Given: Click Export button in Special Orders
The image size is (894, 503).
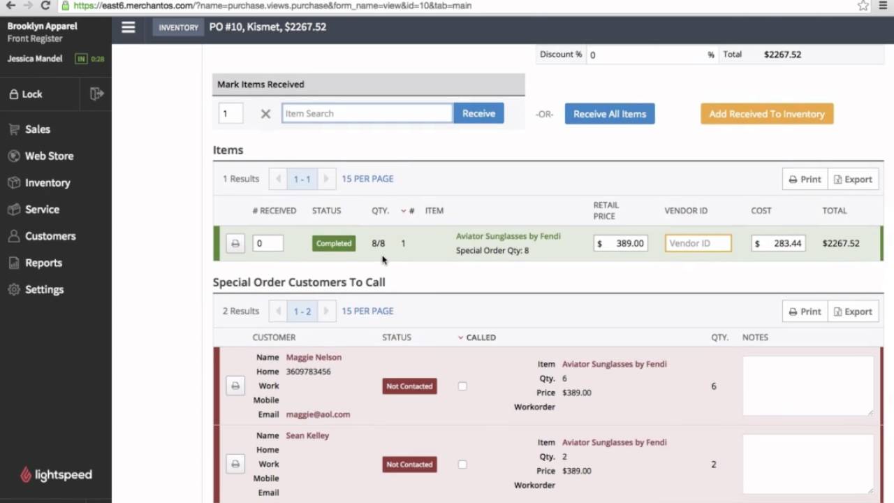Looking at the screenshot, I should pyautogui.click(x=853, y=312).
